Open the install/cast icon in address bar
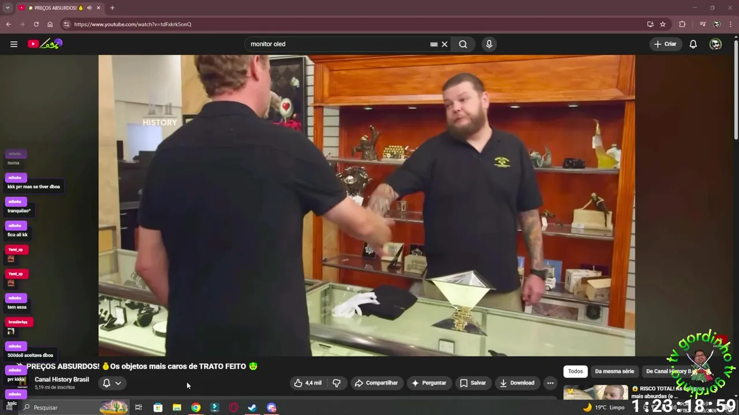Image resolution: width=739 pixels, height=415 pixels. click(650, 24)
